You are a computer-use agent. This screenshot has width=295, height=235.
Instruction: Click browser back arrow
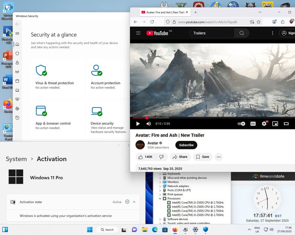pyautogui.click(x=136, y=22)
